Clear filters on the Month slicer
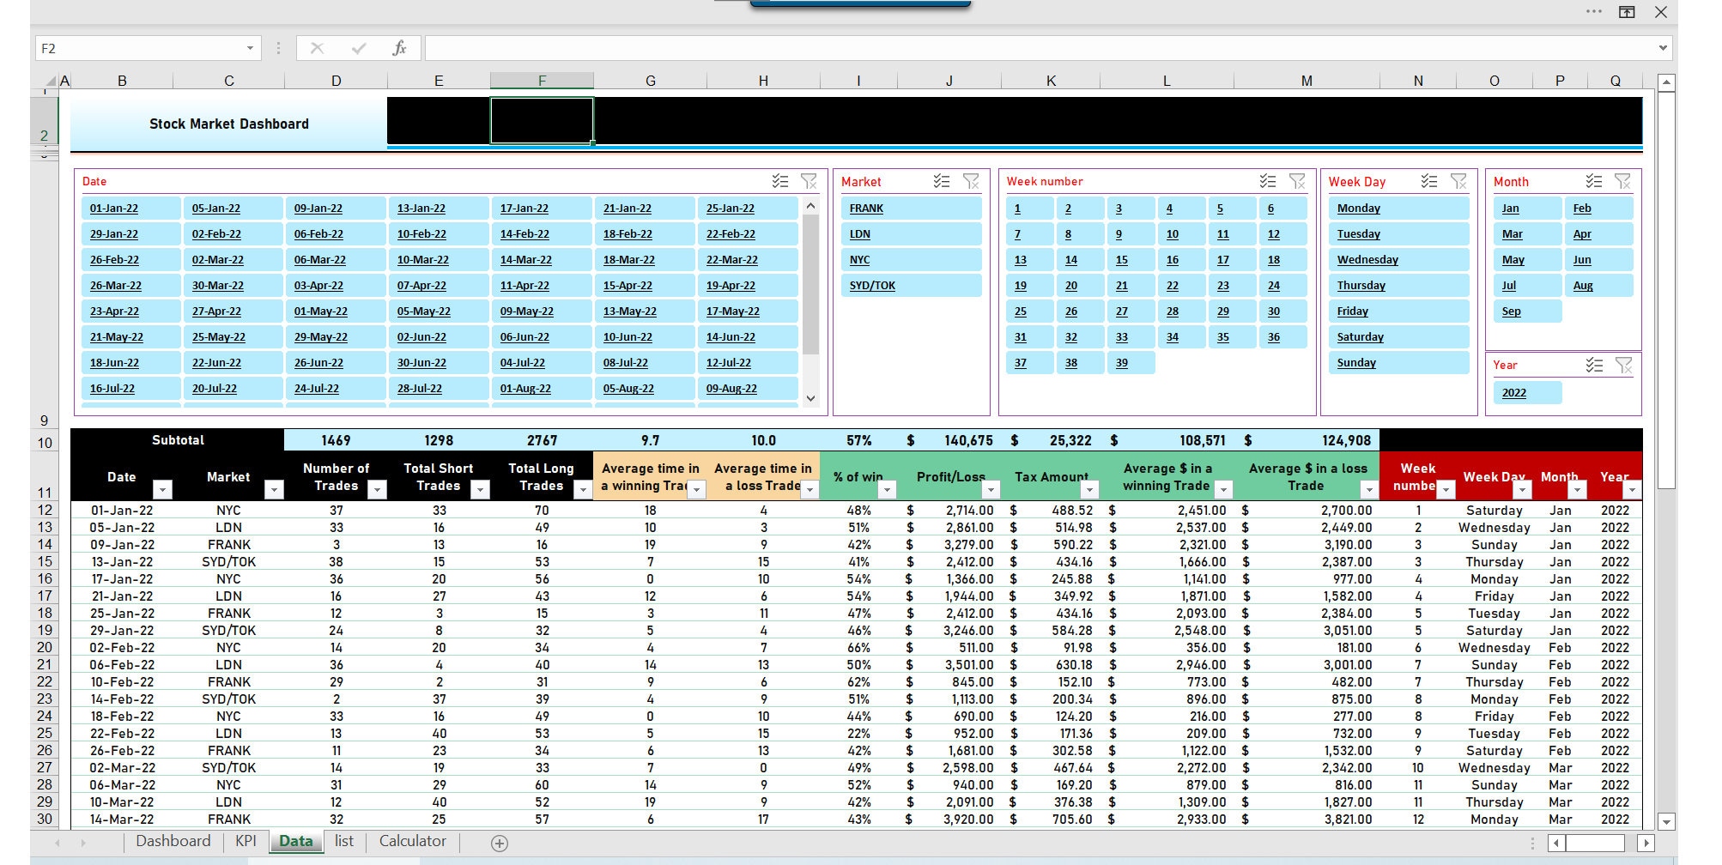Screen dimensions: 1722x865 click(x=1624, y=181)
